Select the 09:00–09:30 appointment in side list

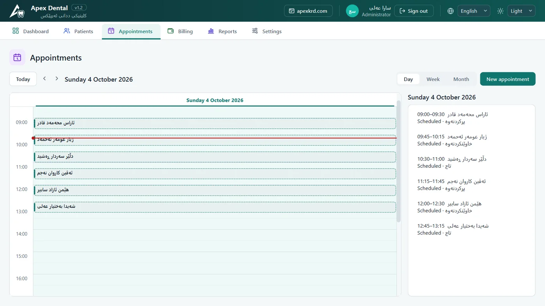471,118
